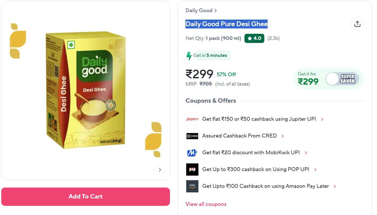Screen dimensions: 377x215
Task: Click the MobiKwik offer logo
Action: (x=192, y=153)
